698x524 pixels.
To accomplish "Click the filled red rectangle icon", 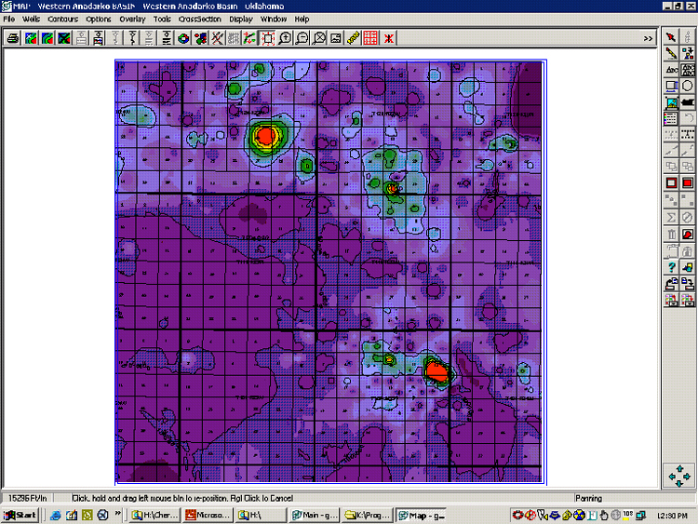I will pyautogui.click(x=688, y=183).
